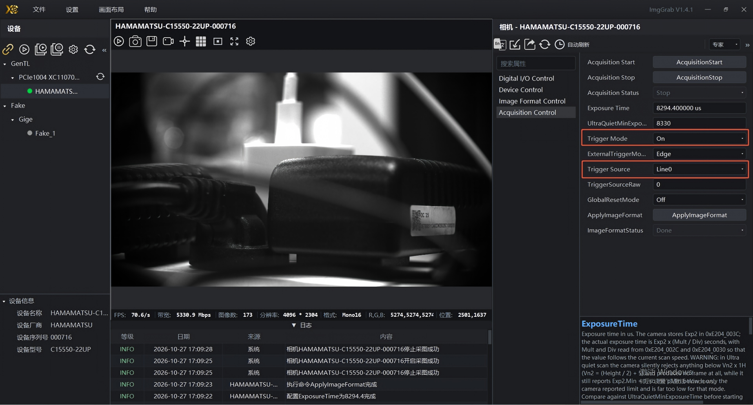
Task: Click import parameters icon in camera panel
Action: point(515,44)
